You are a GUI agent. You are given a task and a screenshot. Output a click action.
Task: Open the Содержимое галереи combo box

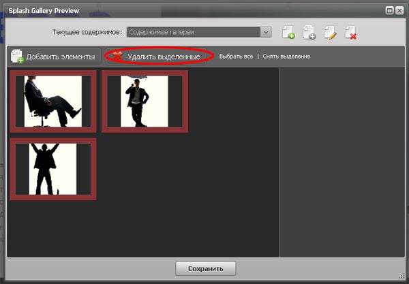tap(193, 32)
